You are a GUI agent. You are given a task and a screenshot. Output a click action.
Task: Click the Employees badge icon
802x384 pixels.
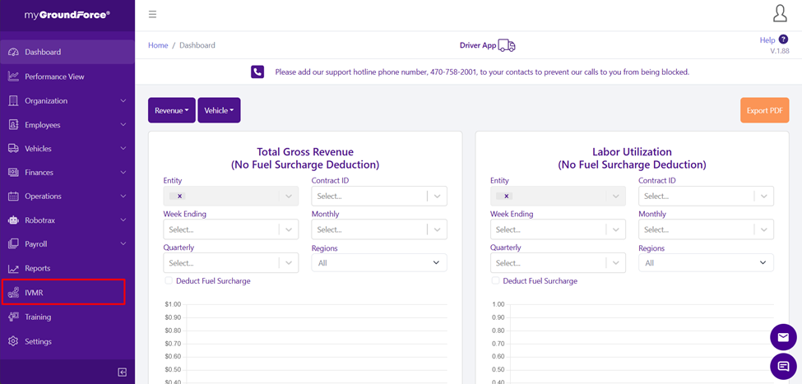13,125
